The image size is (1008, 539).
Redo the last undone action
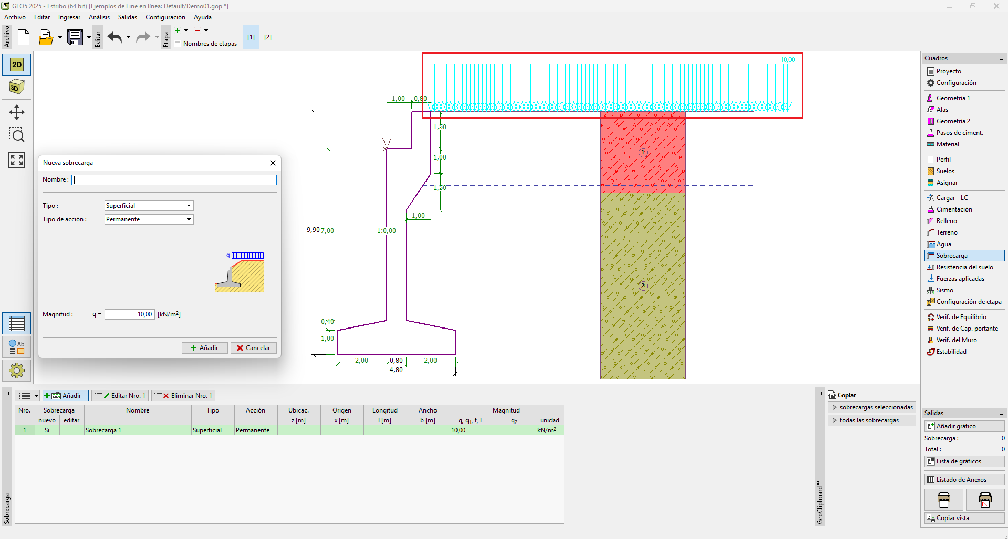(143, 37)
